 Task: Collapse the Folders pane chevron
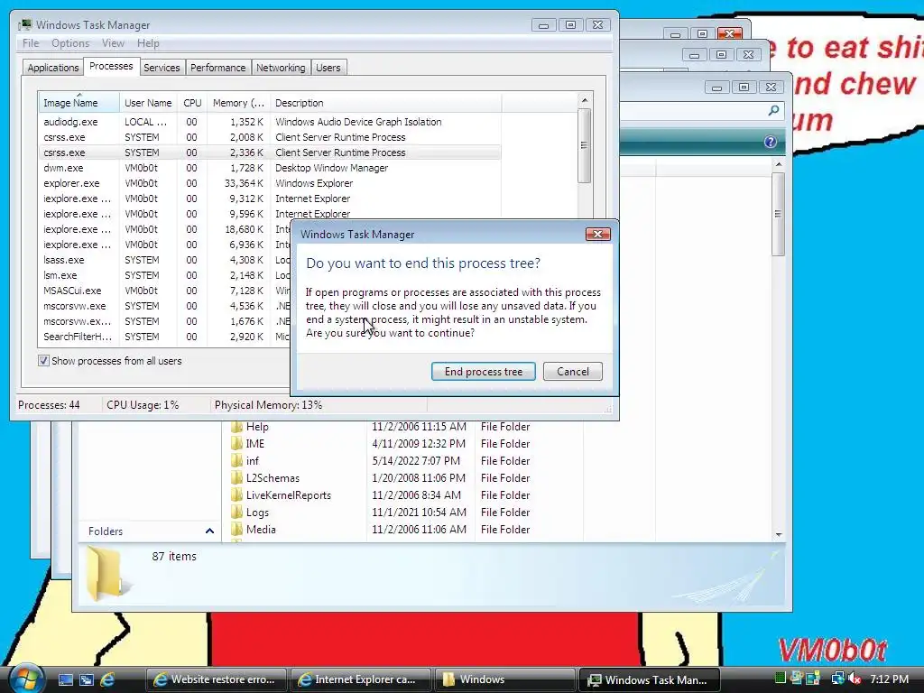click(209, 531)
